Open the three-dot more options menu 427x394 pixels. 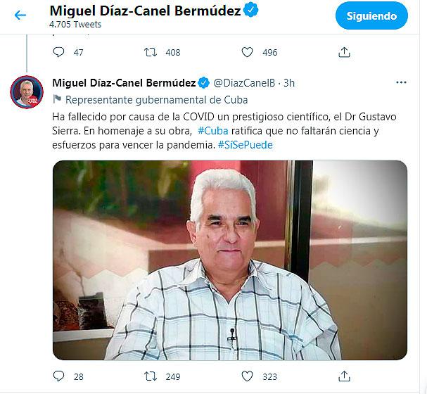click(401, 82)
